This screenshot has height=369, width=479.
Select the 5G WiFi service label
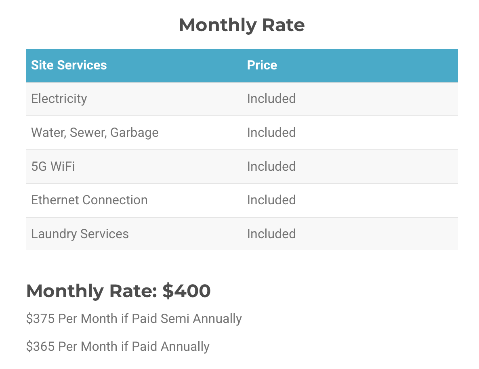(x=53, y=166)
